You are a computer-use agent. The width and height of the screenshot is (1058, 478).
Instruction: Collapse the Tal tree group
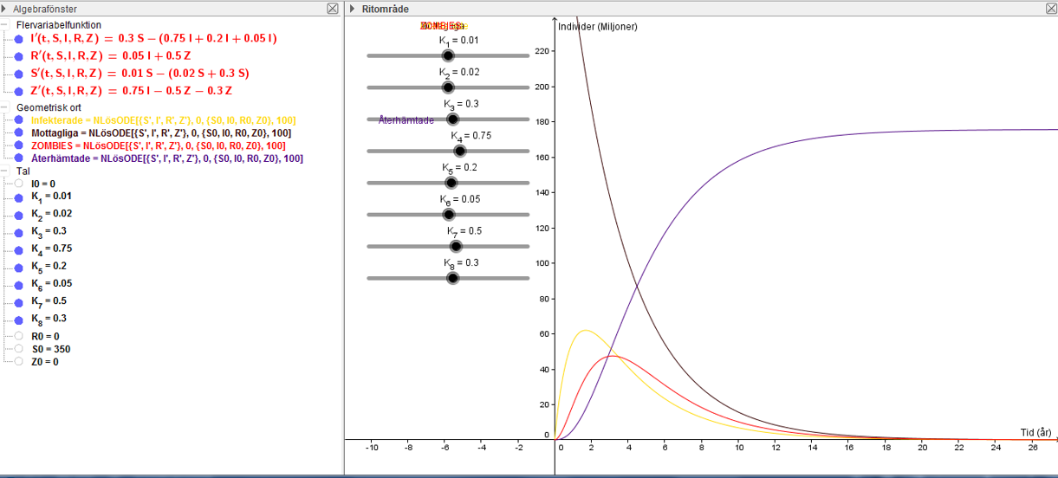tap(7, 171)
